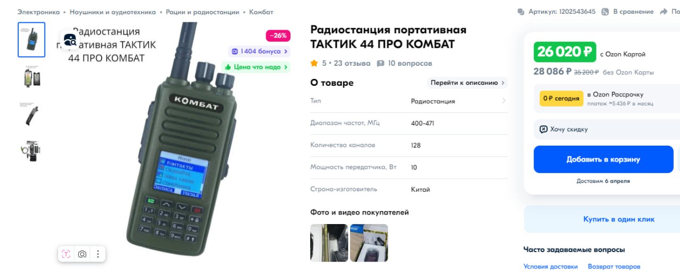Open the "Условия доставки" link
The width and height of the screenshot is (680, 277).
tap(550, 266)
